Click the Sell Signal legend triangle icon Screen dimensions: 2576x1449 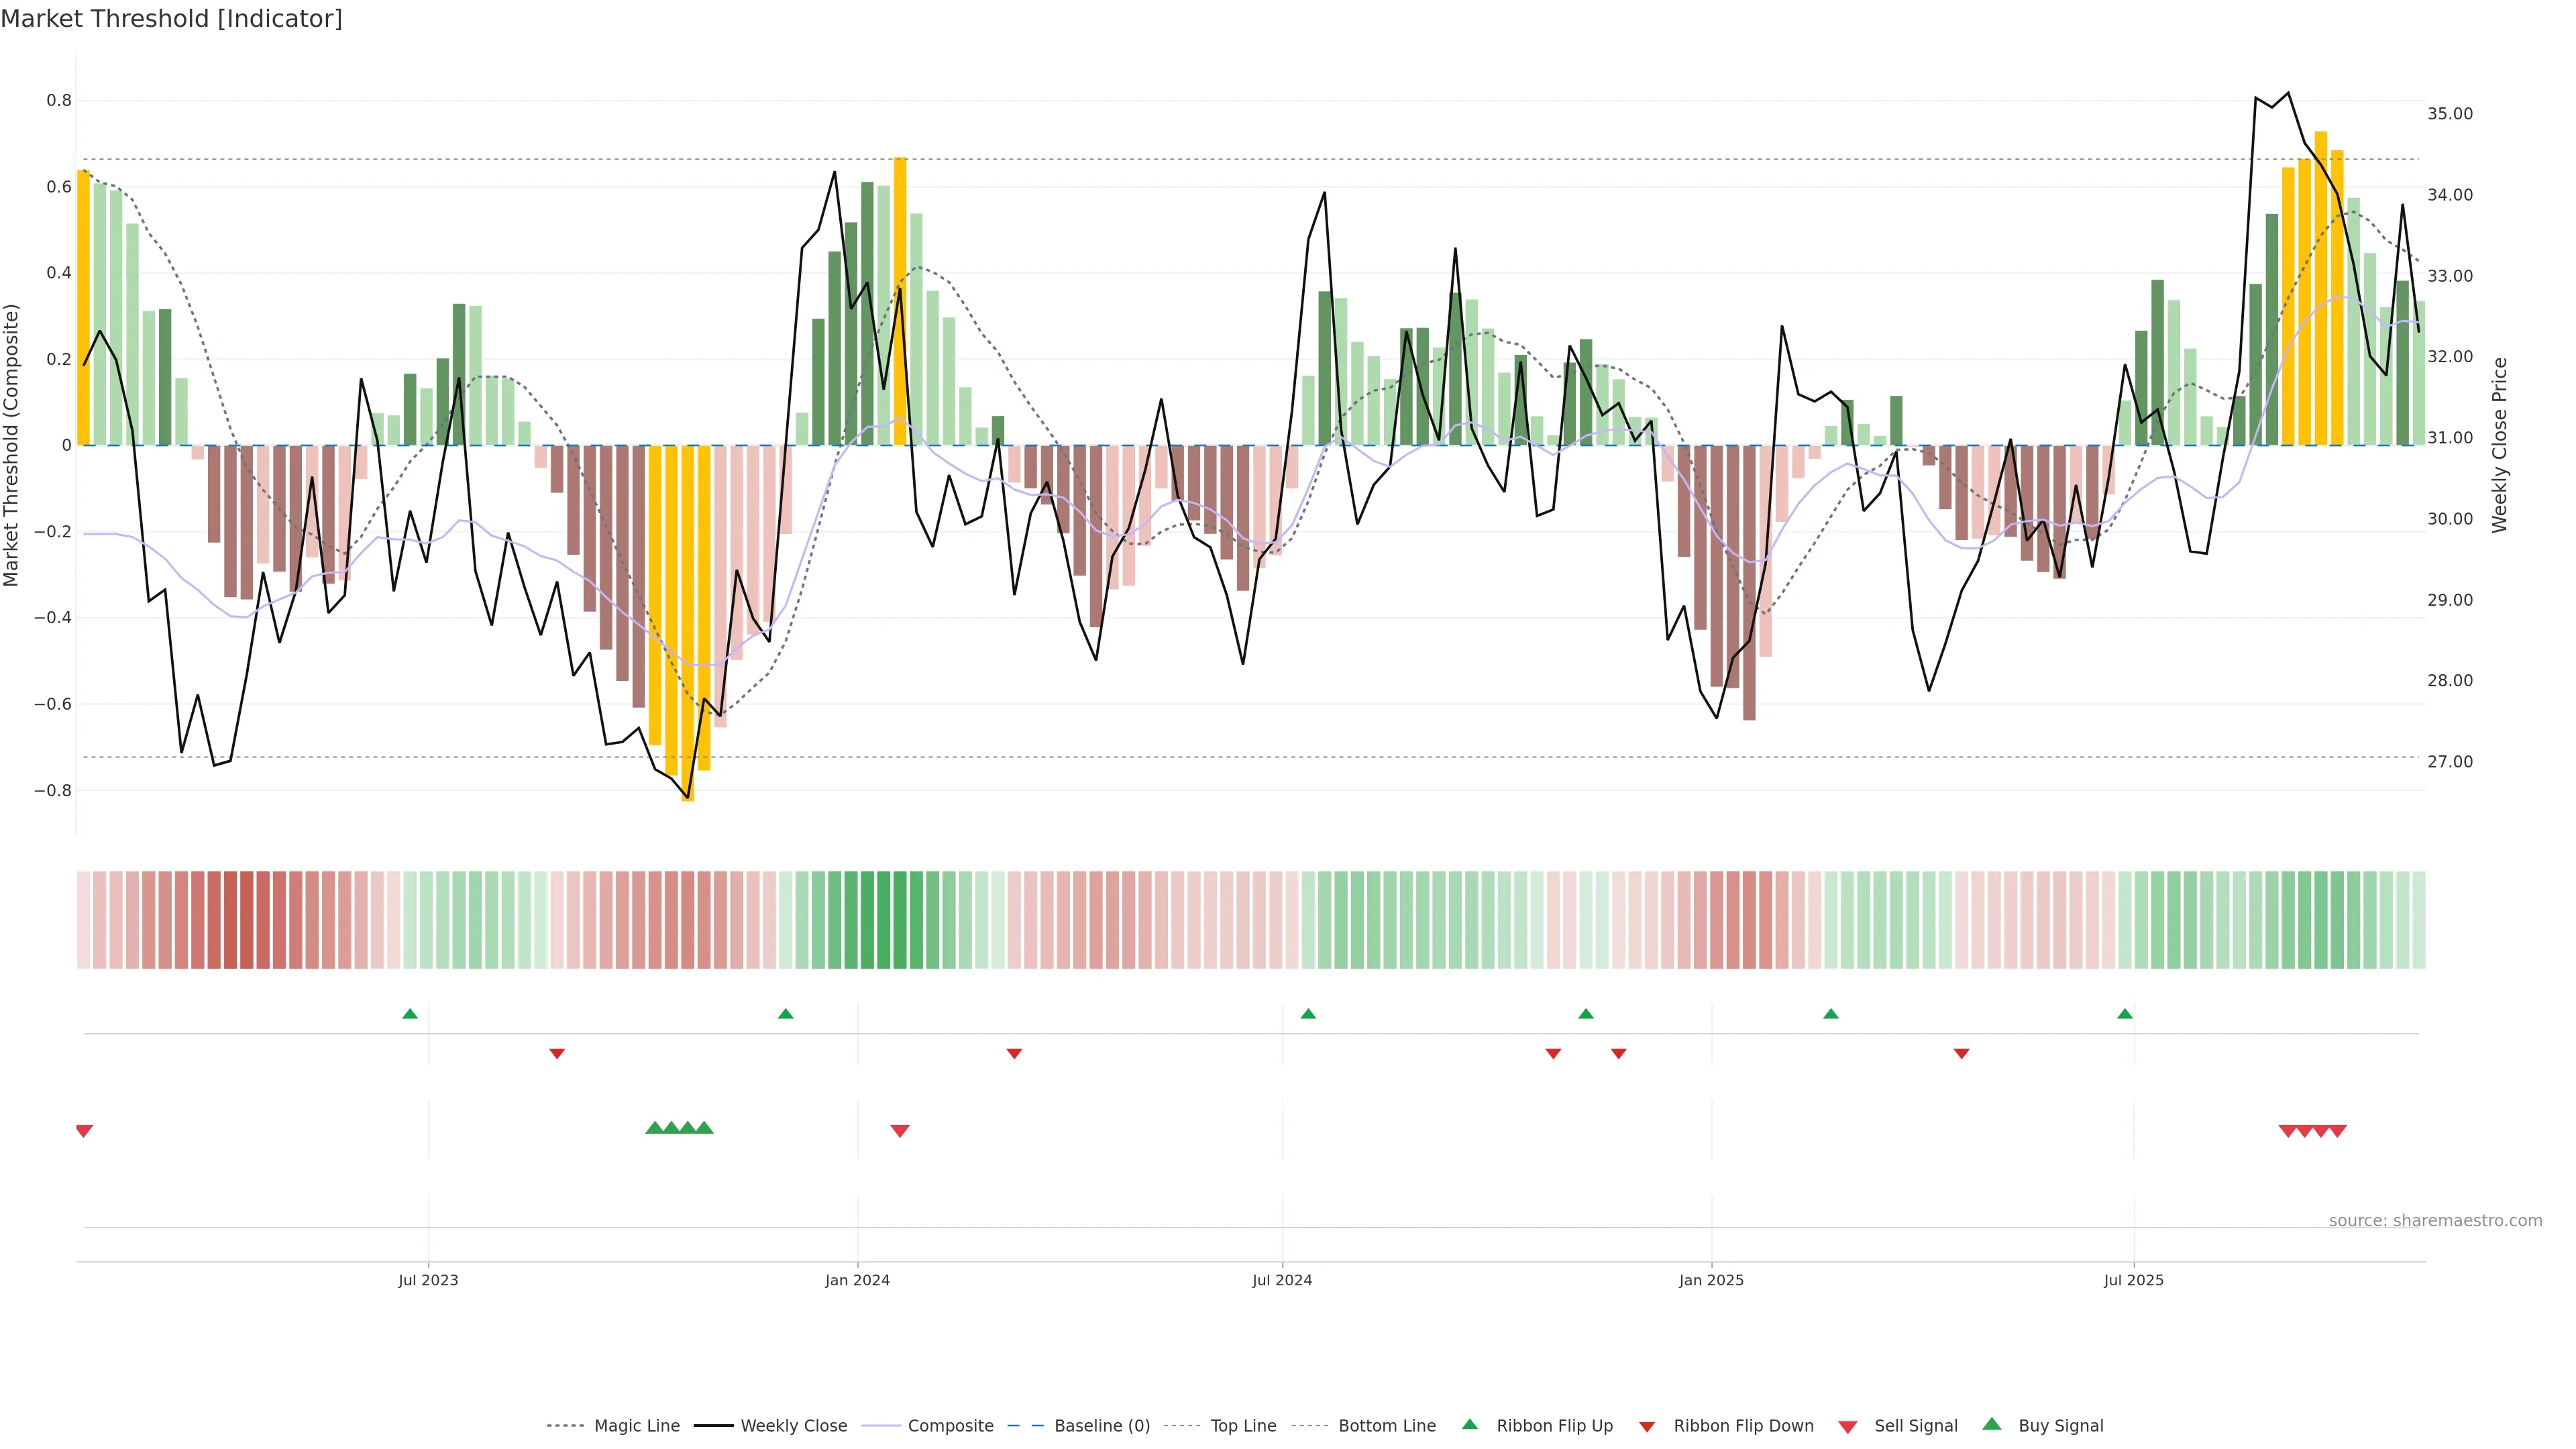click(x=1847, y=1427)
